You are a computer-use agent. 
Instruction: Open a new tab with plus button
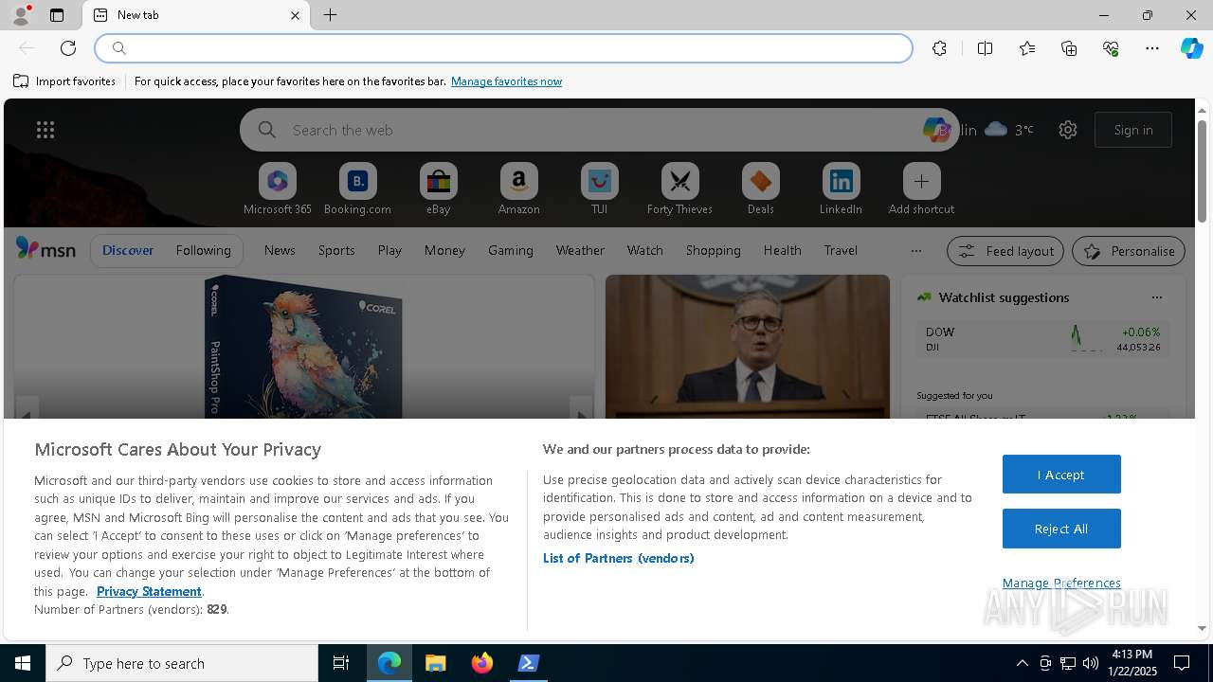tap(330, 15)
